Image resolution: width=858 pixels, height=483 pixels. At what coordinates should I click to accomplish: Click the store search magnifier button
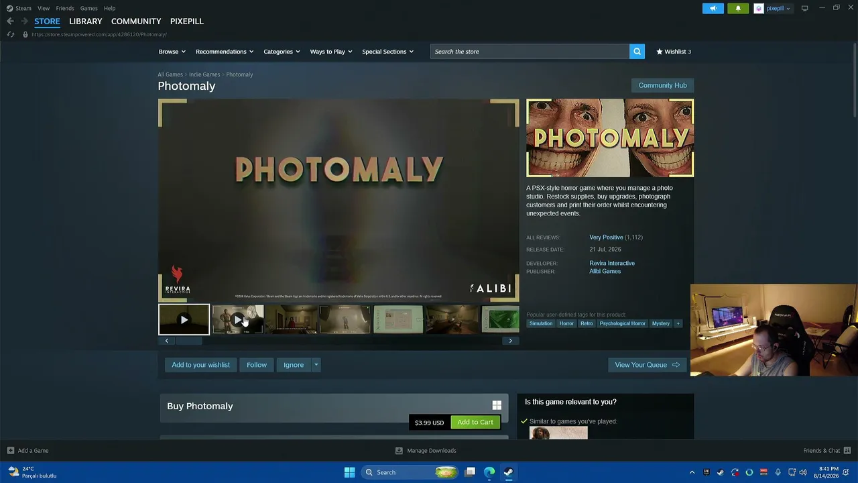click(637, 52)
